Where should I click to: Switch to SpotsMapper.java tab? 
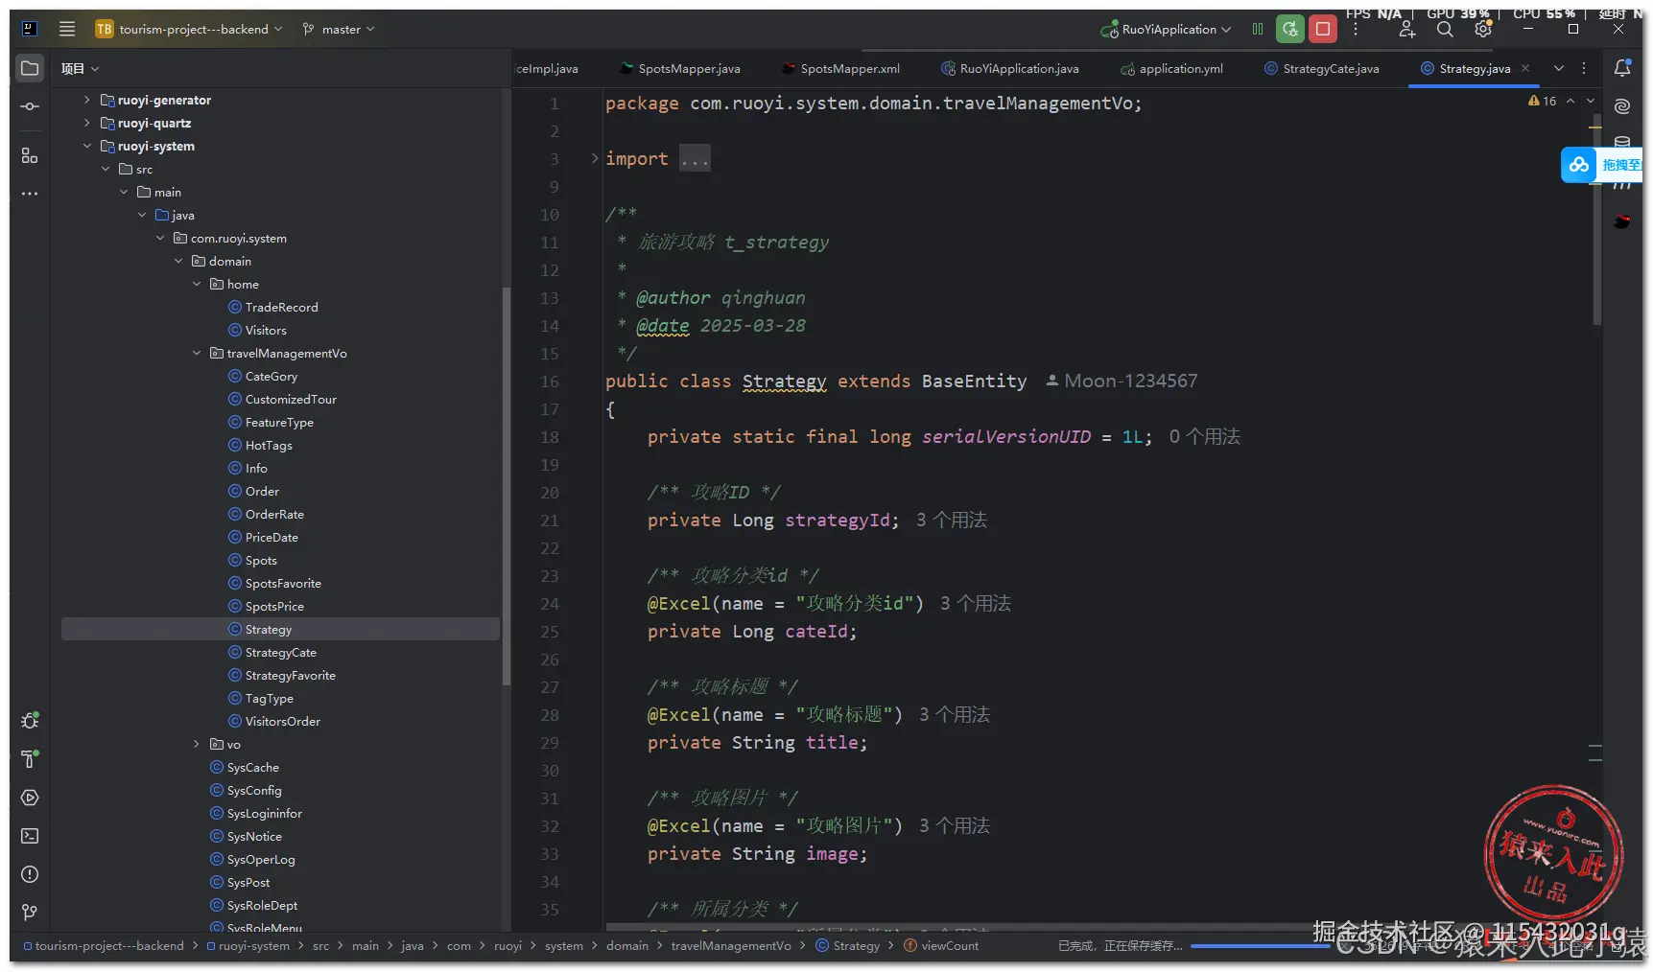[x=679, y=68]
